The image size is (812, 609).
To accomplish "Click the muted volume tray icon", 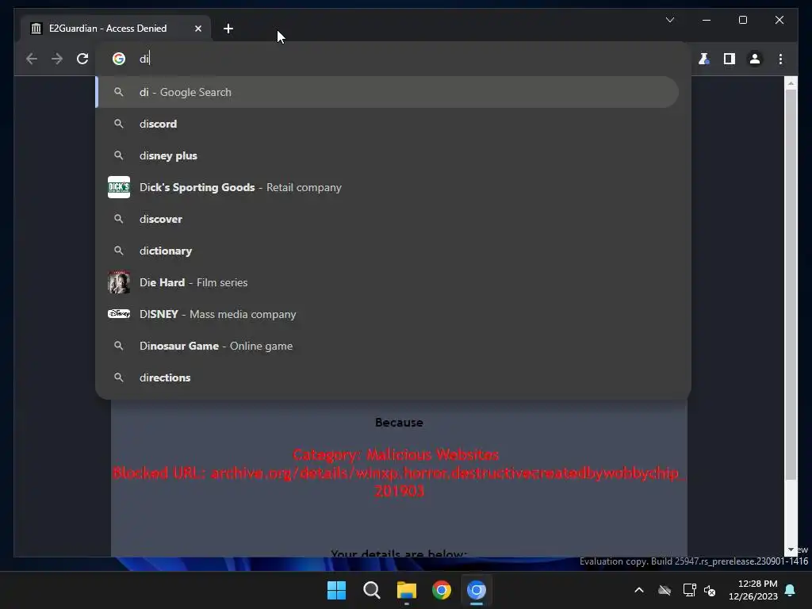I will 710,590.
